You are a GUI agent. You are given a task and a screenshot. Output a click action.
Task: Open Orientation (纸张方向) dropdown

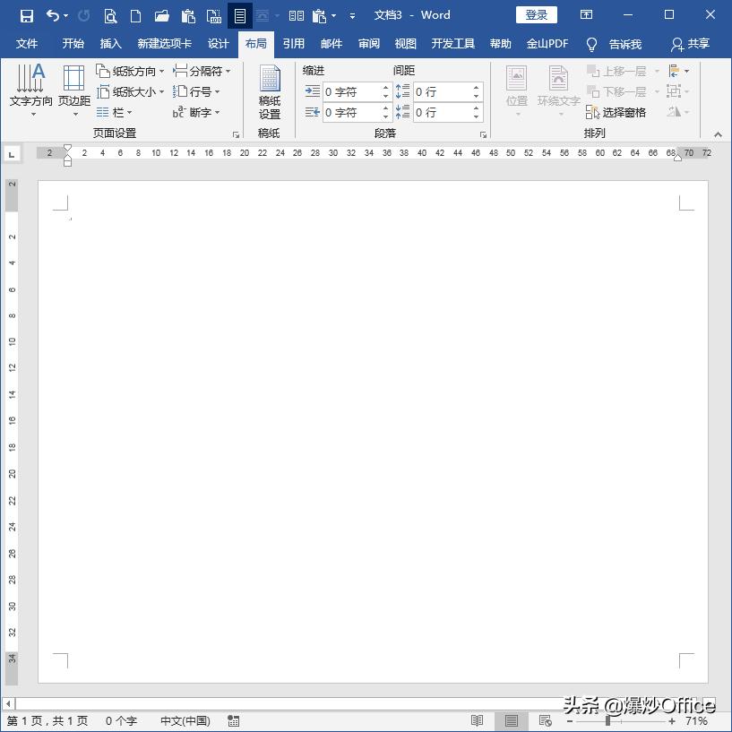[x=130, y=71]
